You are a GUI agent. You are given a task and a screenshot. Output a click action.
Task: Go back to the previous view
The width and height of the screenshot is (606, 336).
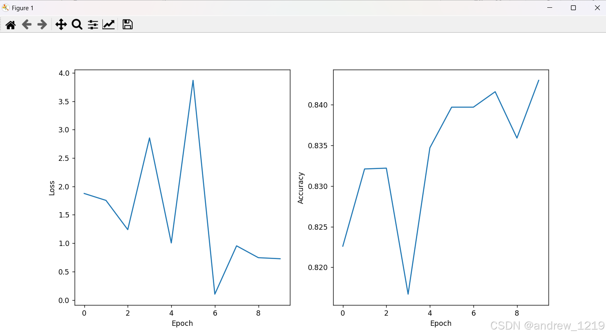pyautogui.click(x=27, y=25)
